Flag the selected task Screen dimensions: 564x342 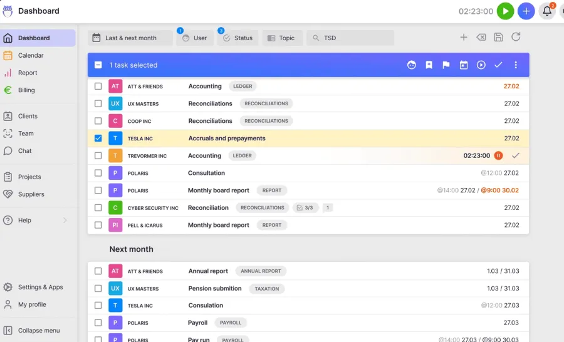[x=446, y=65]
